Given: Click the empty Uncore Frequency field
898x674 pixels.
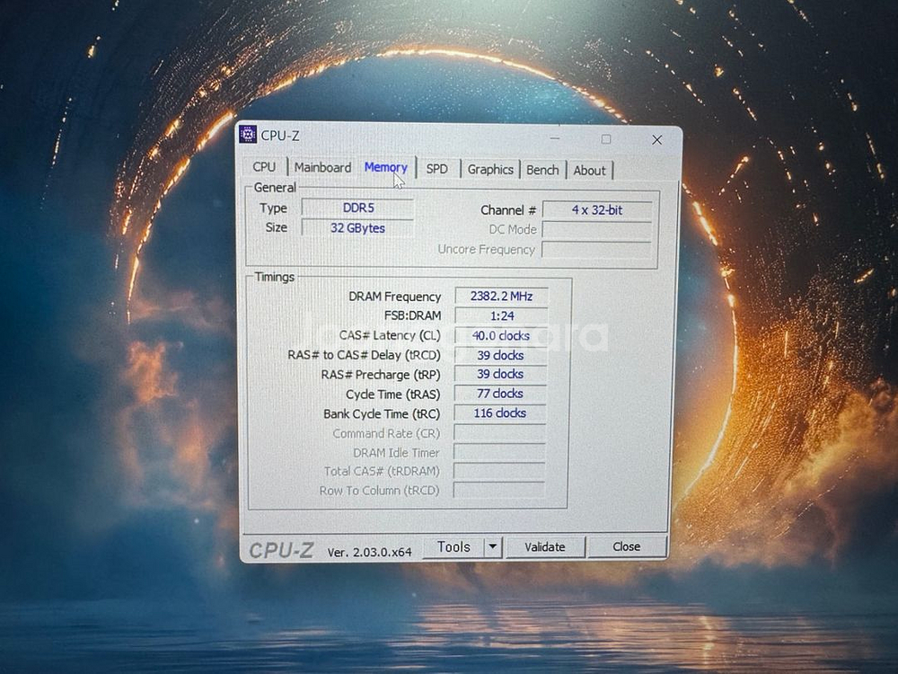Looking at the screenshot, I should 596,249.
